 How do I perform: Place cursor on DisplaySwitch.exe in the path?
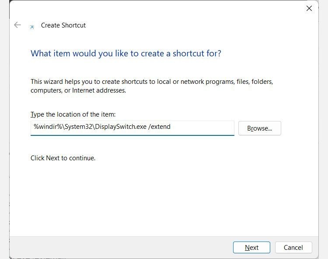121,127
